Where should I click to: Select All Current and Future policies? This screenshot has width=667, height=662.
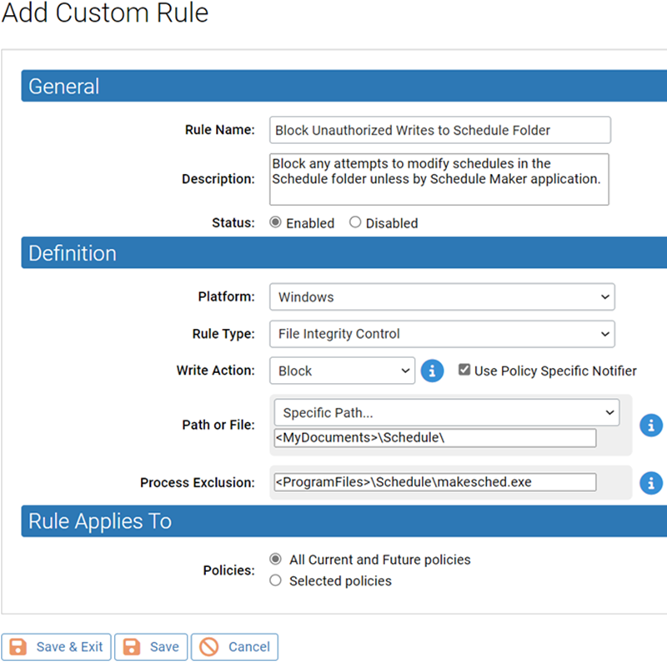click(x=275, y=560)
